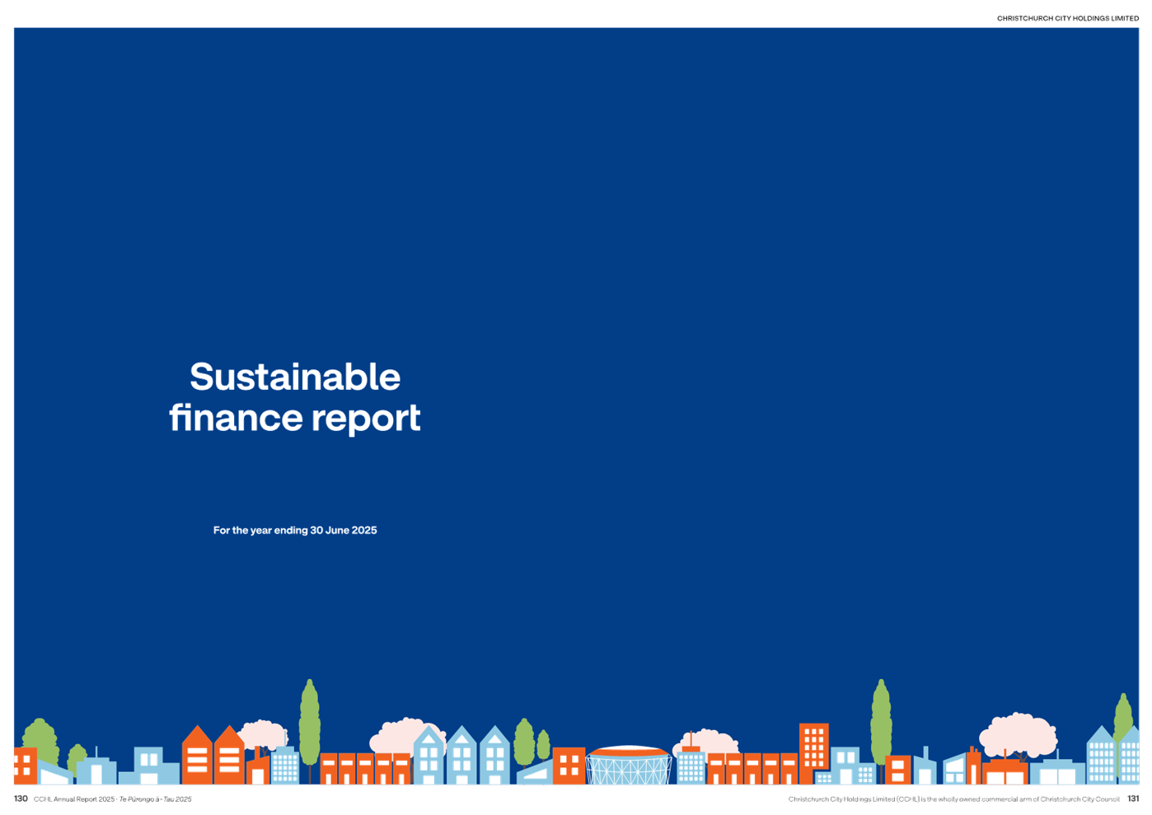Click the domed stadium illustration
Image resolution: width=1152 pixels, height=815 pixels.
[628, 765]
